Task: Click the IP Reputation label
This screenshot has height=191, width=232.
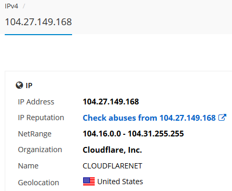Action: [x=41, y=118]
